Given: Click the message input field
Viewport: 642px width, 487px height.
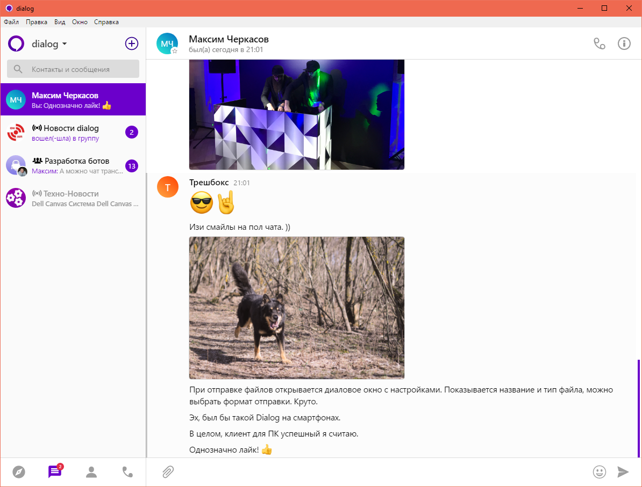Looking at the screenshot, I should click(382, 472).
